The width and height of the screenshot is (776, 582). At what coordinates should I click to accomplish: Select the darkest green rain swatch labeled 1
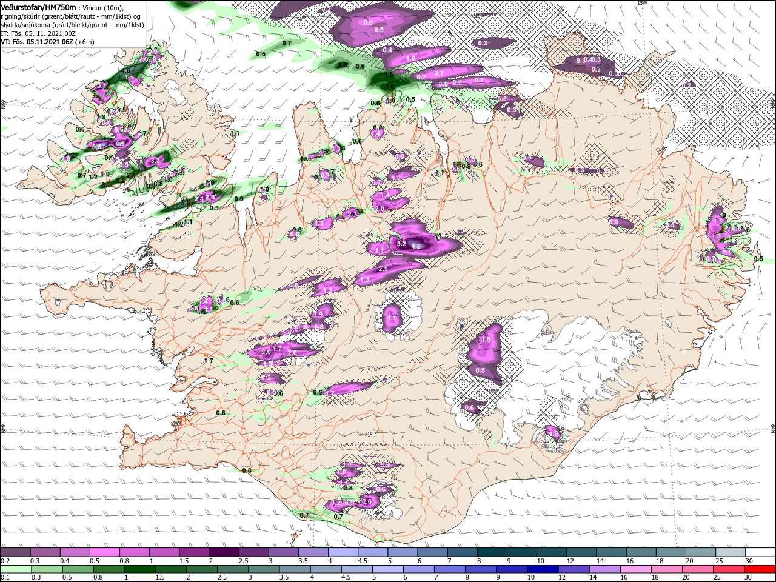(139, 569)
